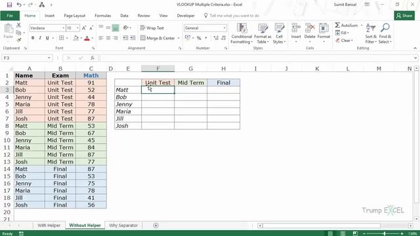The height and width of the screenshot is (236, 420).
Task: Click the Redo arrow icon
Action: click(30, 5)
